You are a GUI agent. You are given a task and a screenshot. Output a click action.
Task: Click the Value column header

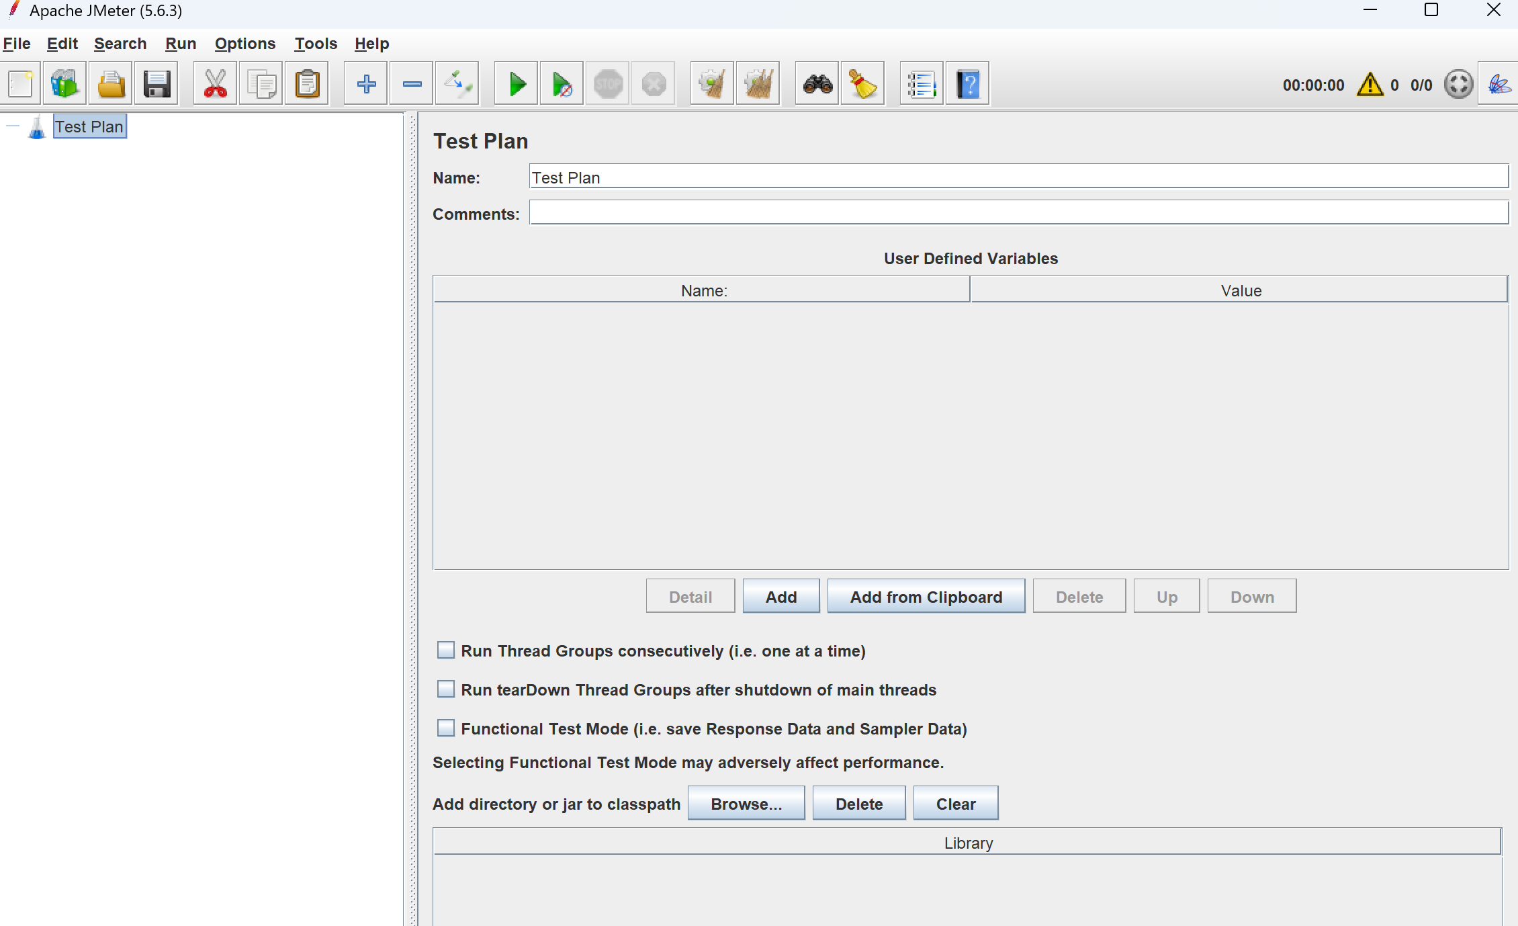point(1240,290)
